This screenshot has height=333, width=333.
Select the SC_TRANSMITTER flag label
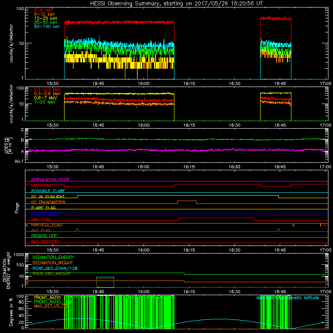(48, 202)
